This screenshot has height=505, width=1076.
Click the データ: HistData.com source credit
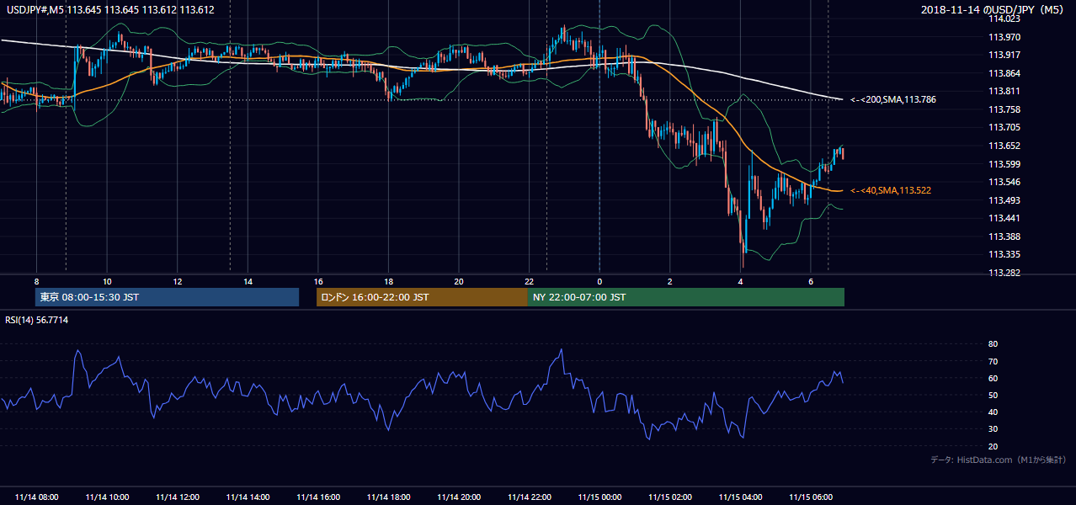999,460
